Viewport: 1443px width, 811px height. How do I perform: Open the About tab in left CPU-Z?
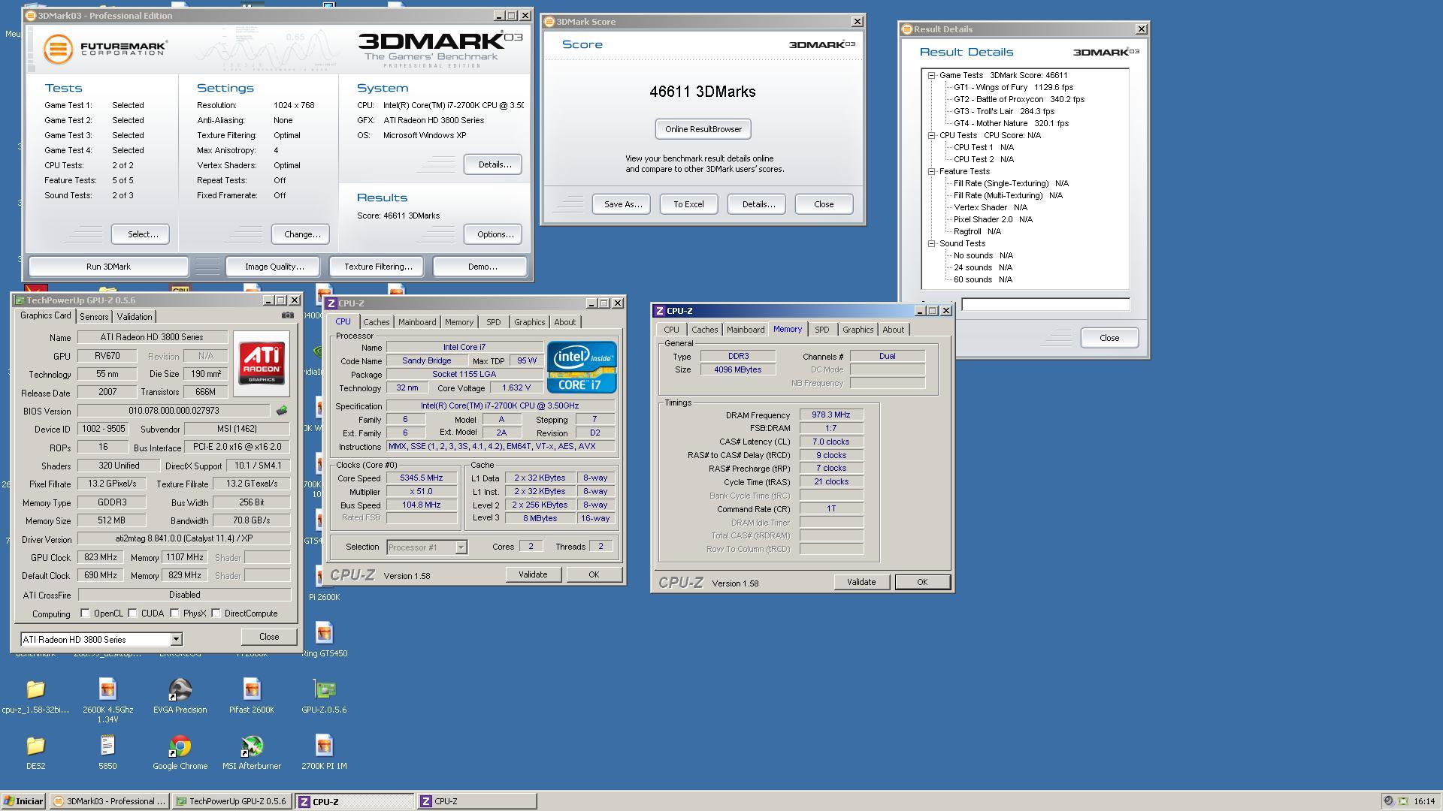[565, 322]
